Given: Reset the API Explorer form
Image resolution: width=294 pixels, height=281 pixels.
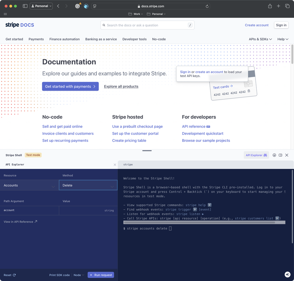Looking at the screenshot, I should 10,275.
